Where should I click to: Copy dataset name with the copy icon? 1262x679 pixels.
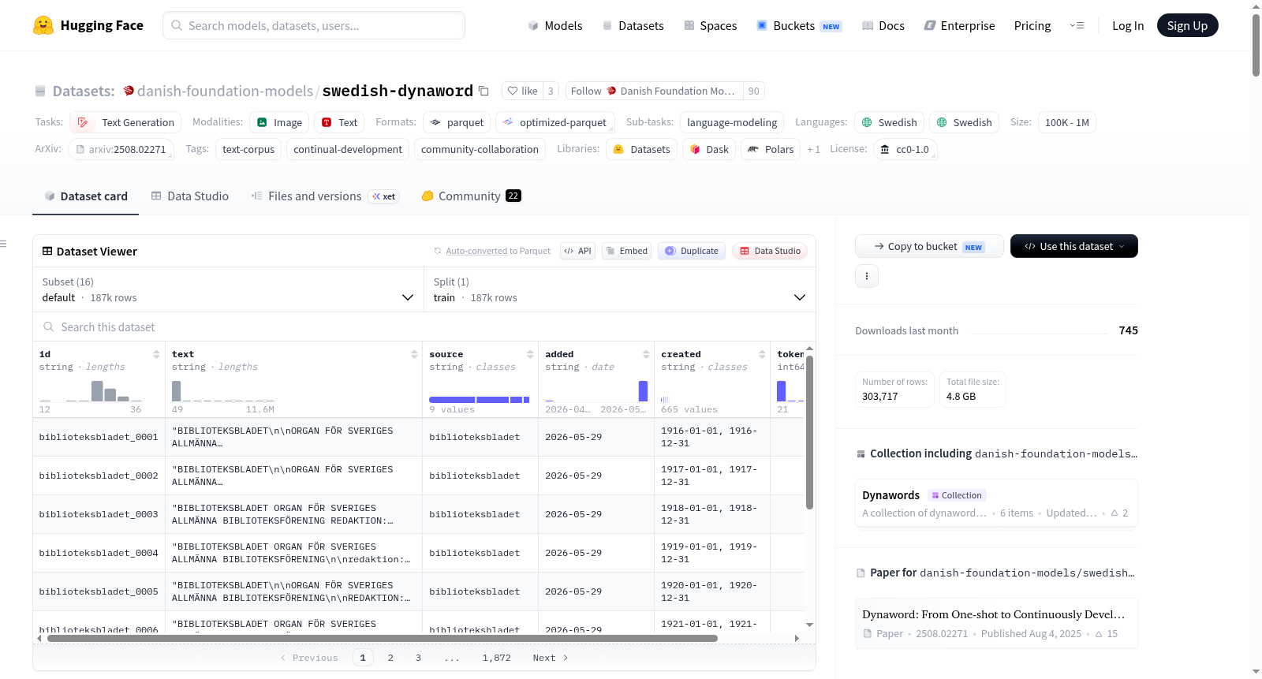click(x=484, y=91)
